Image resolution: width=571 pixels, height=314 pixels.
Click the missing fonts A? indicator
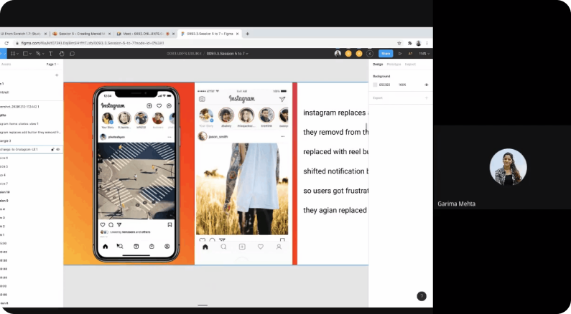point(410,54)
